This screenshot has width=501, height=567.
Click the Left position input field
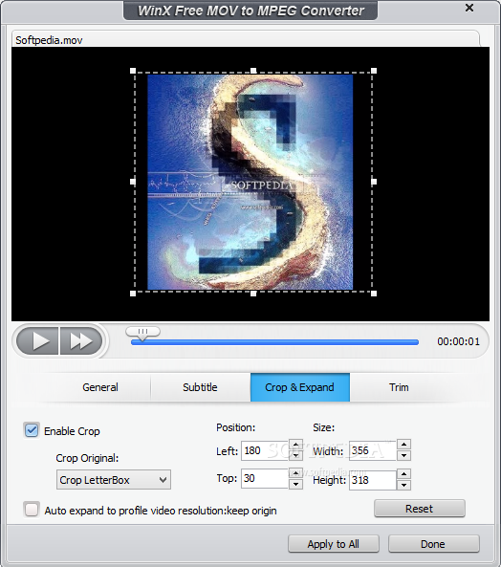tap(265, 450)
